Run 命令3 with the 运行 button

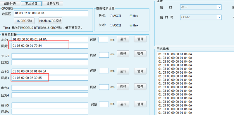(123, 71)
